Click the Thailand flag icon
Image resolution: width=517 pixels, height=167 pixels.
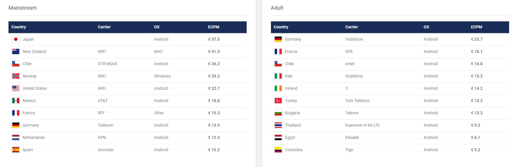pyautogui.click(x=278, y=125)
